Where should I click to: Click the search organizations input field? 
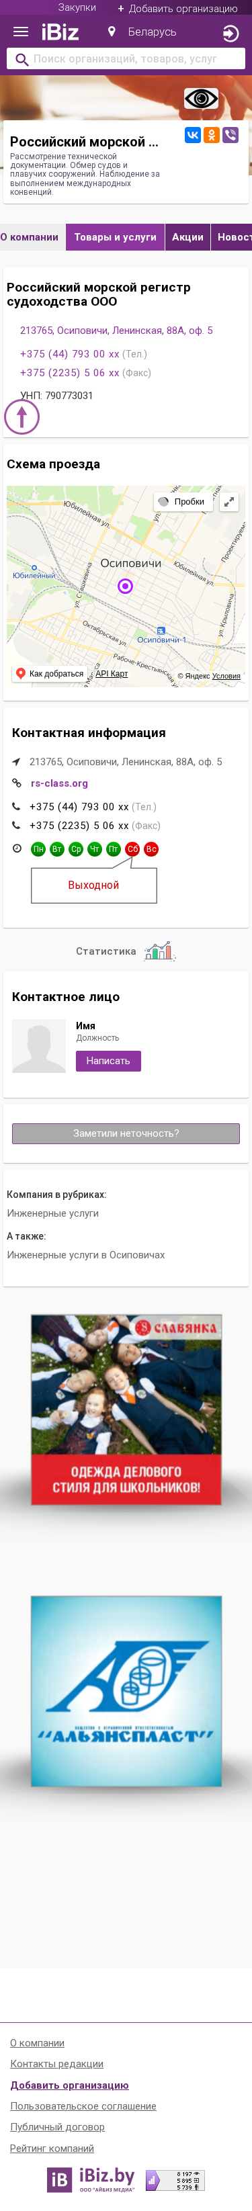[x=126, y=59]
